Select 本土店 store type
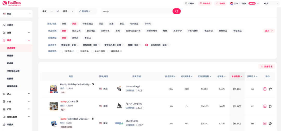Image resolution: width=281 pixels, height=131 pixels. tap(88, 38)
